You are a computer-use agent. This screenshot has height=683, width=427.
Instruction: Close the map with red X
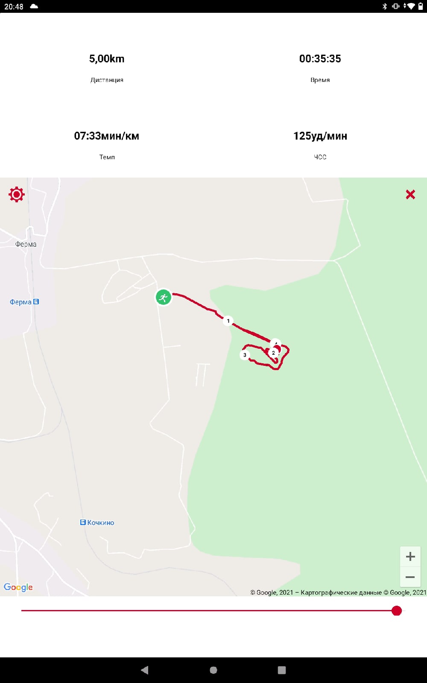point(410,194)
